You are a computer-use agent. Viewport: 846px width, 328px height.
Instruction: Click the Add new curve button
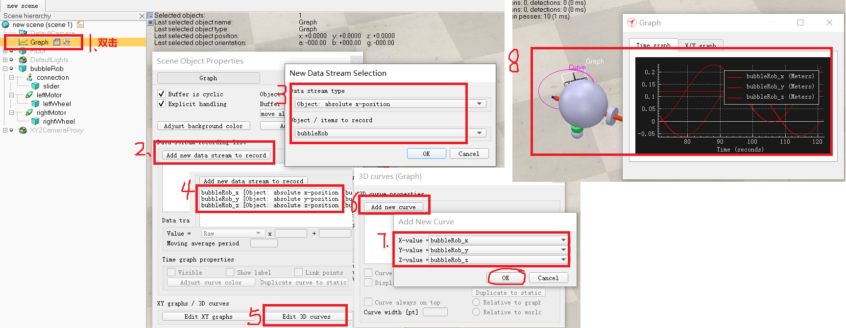click(393, 207)
